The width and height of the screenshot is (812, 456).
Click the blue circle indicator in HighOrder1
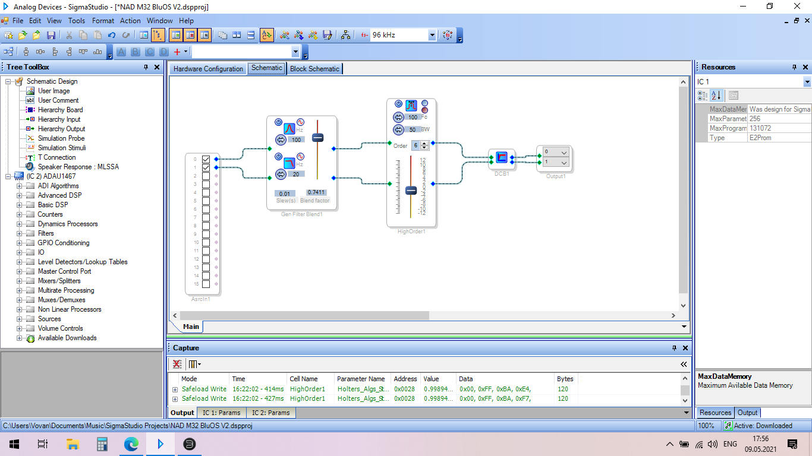pyautogui.click(x=424, y=103)
